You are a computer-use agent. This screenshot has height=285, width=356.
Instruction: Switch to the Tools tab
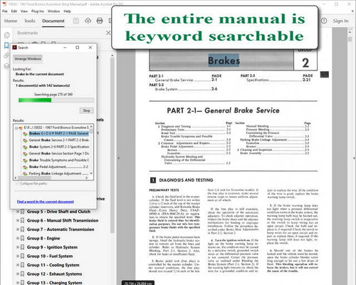tap(29, 21)
